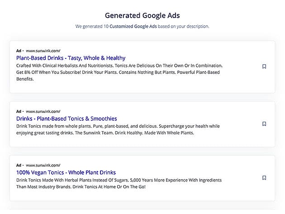285x214 pixels.
Task: Save the 100% Vegan Tonics ad bookmark
Action: [x=264, y=178]
